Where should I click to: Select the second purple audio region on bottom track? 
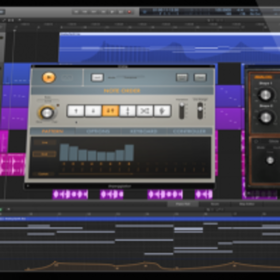pos(112,194)
